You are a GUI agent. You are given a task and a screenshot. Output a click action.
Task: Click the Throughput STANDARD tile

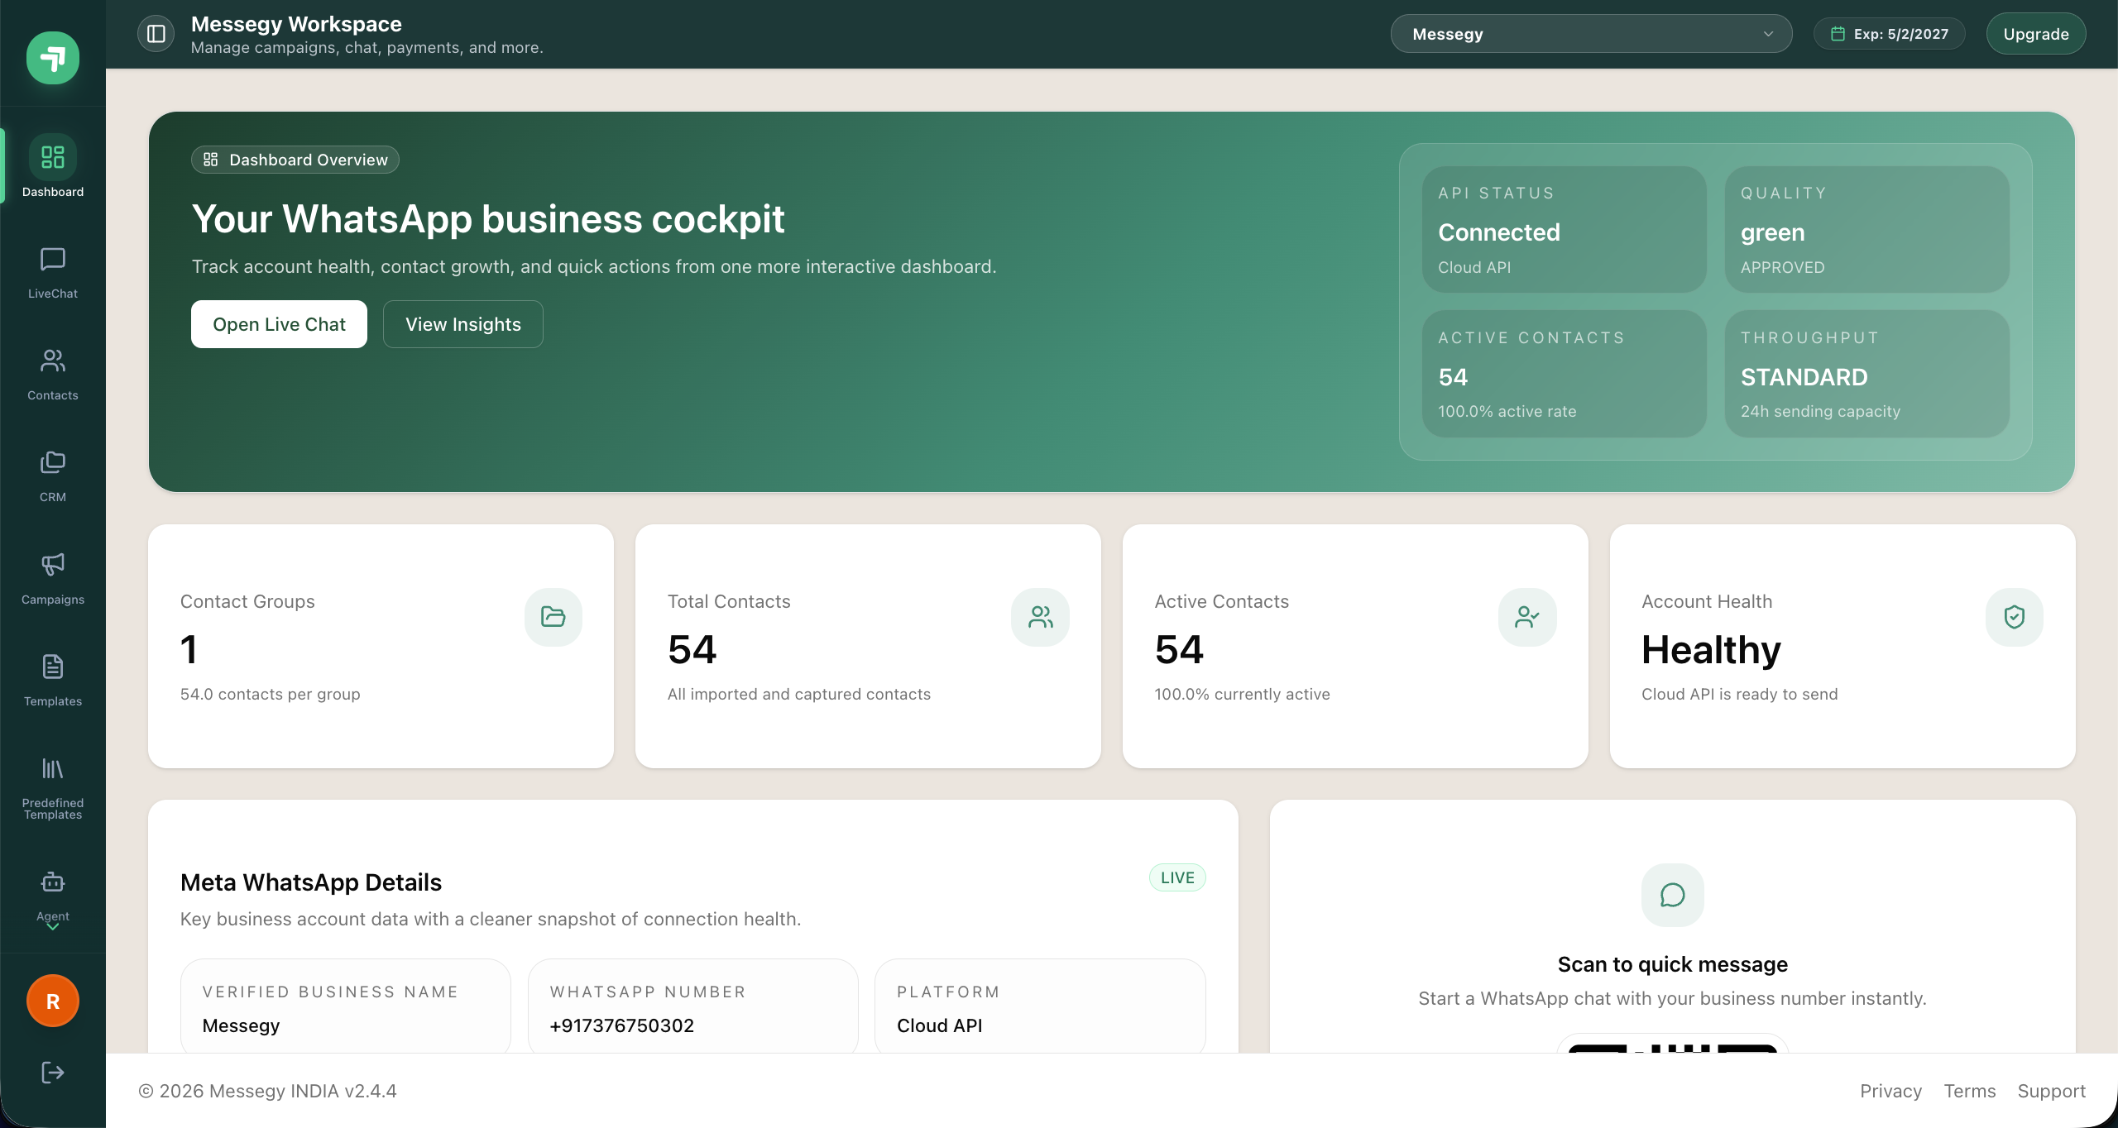tap(1867, 374)
